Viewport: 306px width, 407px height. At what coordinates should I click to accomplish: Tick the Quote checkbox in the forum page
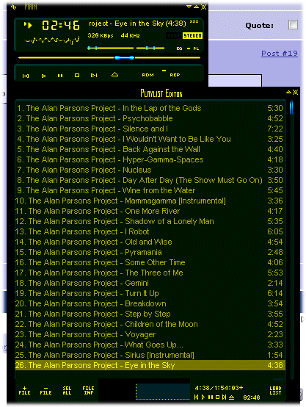click(293, 25)
